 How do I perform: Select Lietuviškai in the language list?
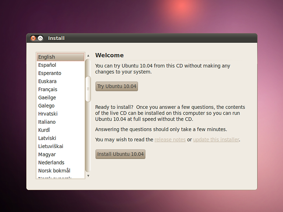click(x=61, y=146)
